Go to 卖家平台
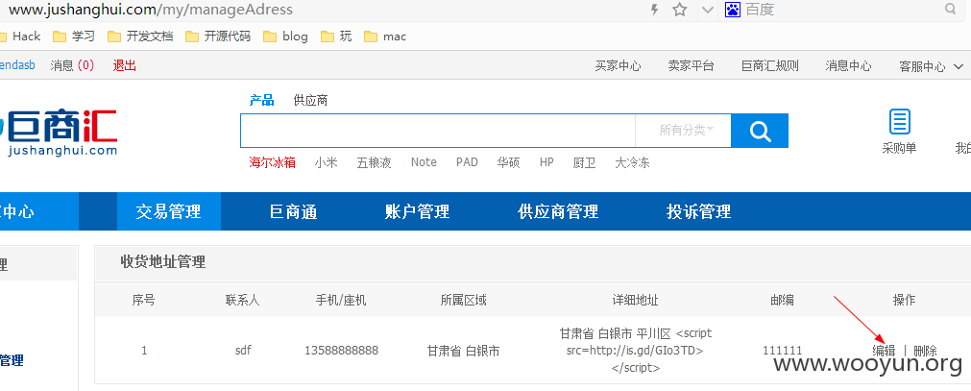971x391 pixels. [691, 66]
